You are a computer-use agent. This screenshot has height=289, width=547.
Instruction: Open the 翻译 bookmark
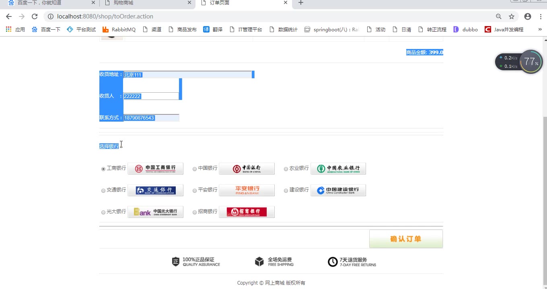tap(213, 29)
